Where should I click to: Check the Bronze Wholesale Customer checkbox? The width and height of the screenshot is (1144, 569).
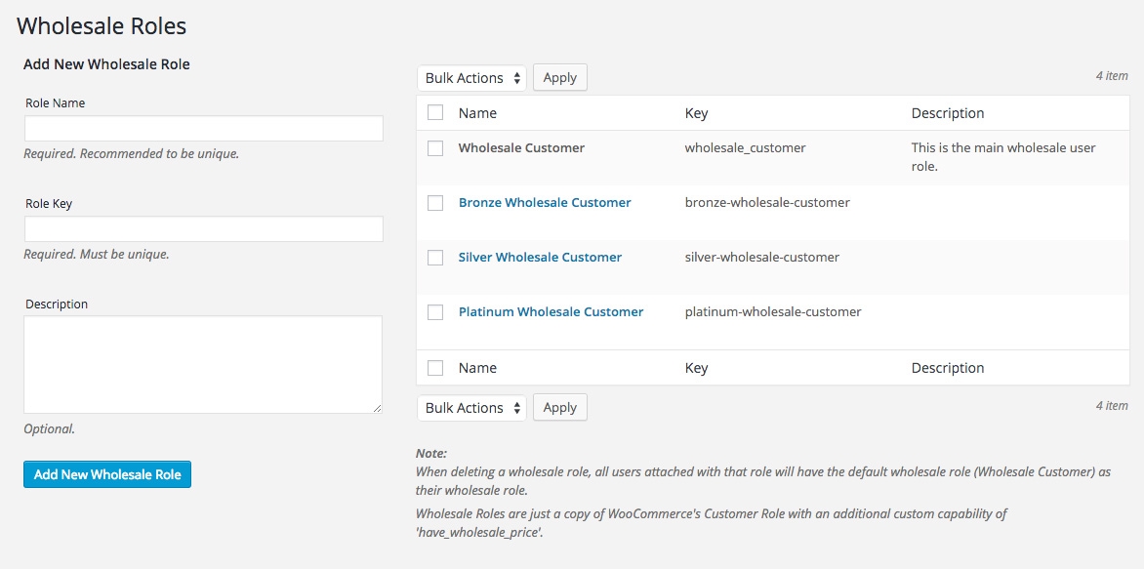(435, 203)
